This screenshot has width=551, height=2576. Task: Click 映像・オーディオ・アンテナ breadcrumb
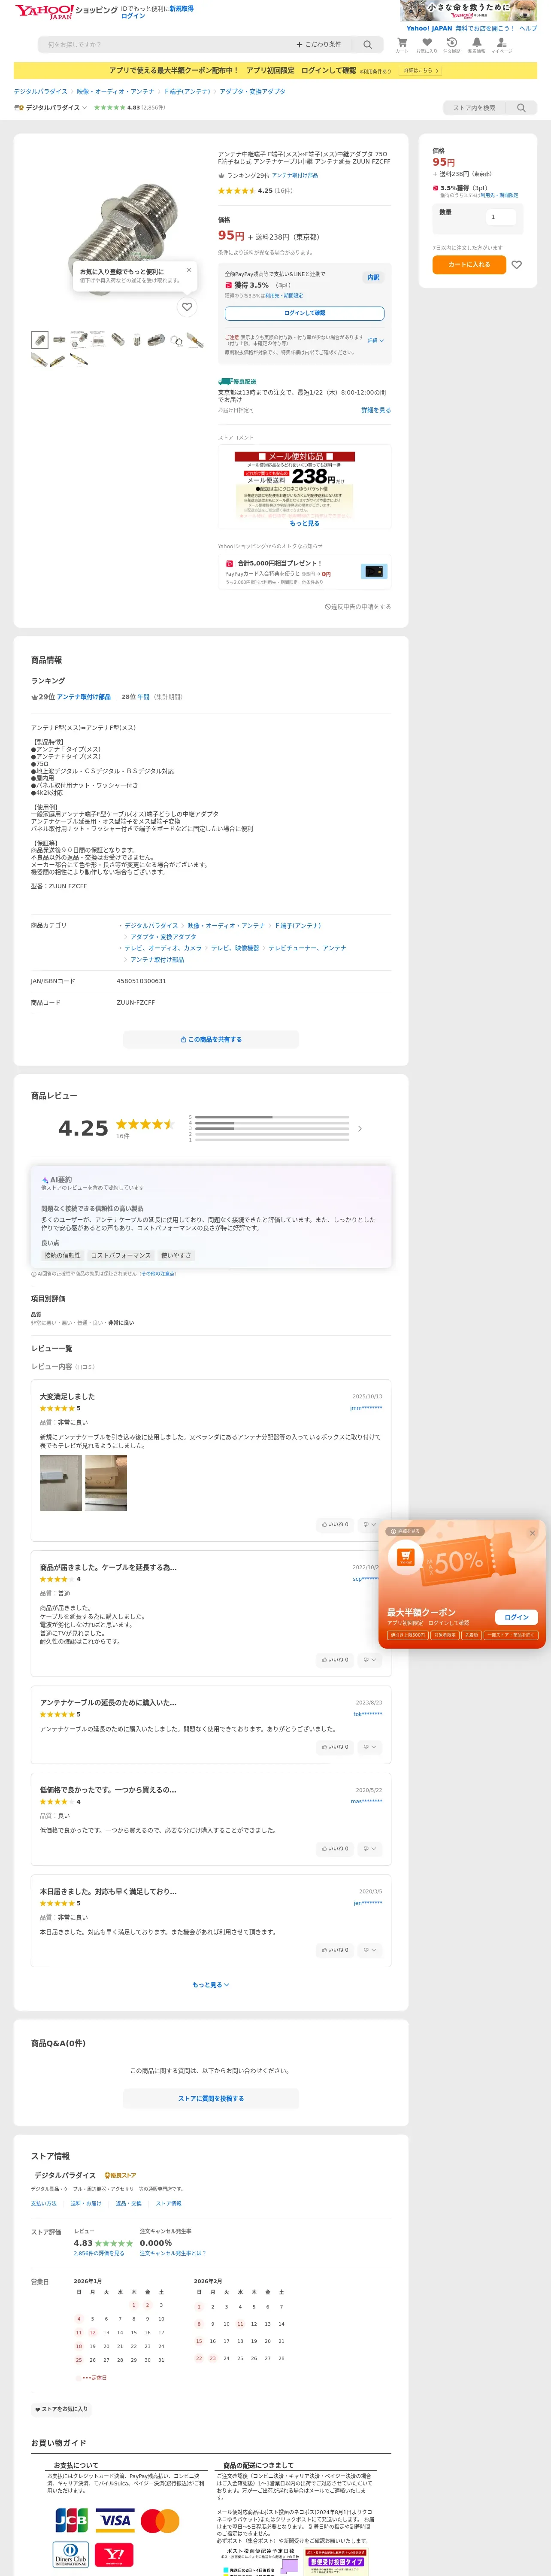pos(116,91)
